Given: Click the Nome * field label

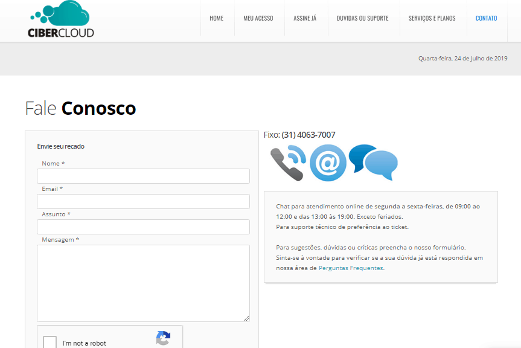Looking at the screenshot, I should (53, 164).
